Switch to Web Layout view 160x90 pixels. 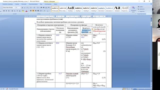[x=128, y=89]
